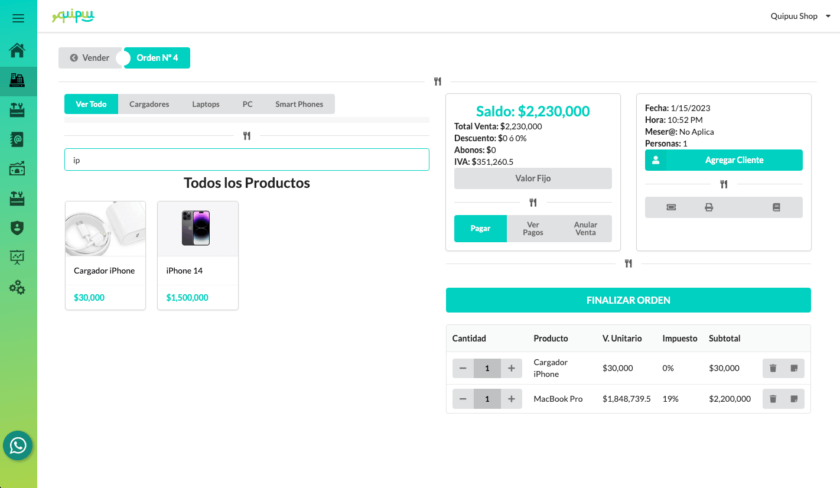Screen dimensions: 840x488
Task: Select the iPhone 14 product card
Action: (x=197, y=255)
